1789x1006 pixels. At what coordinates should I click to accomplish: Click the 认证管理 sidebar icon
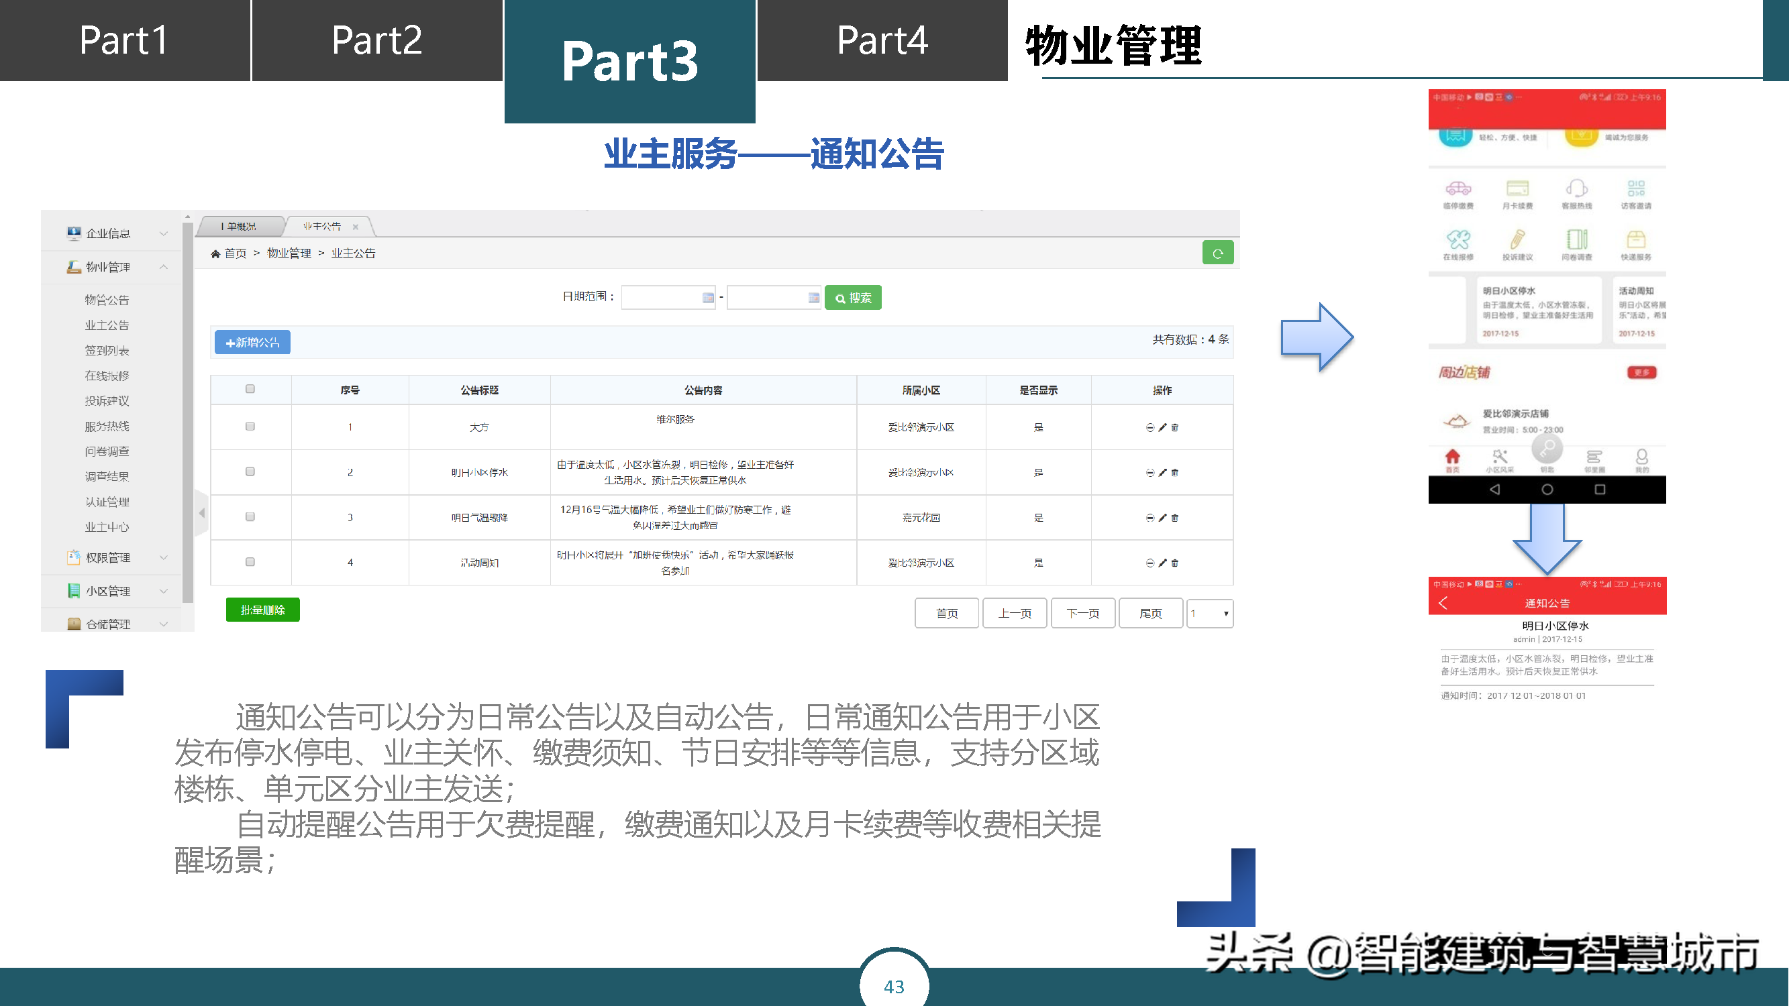pos(107,500)
